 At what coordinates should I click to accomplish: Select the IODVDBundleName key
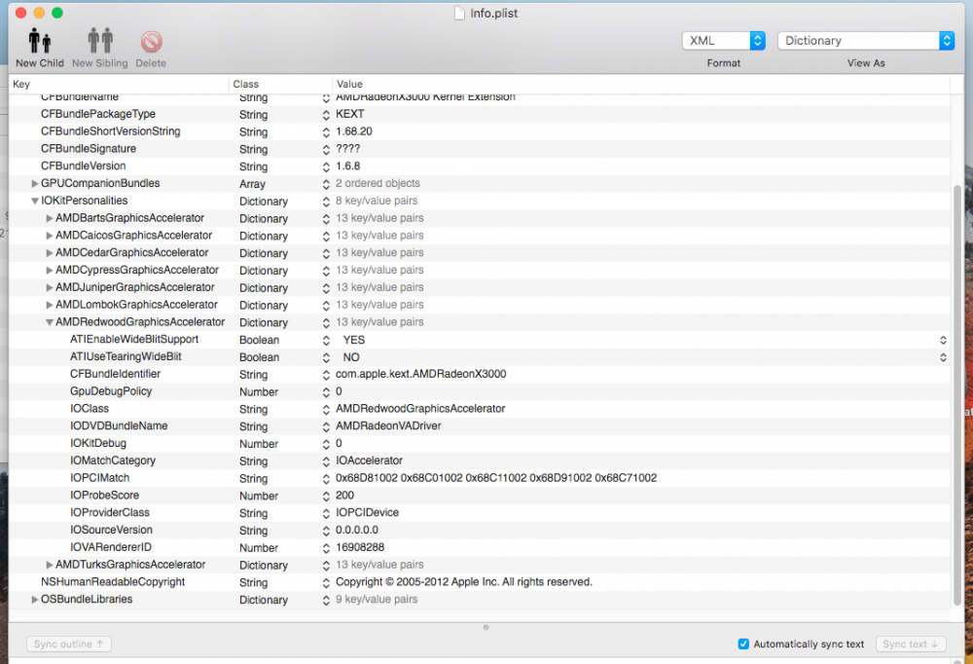[x=119, y=426]
